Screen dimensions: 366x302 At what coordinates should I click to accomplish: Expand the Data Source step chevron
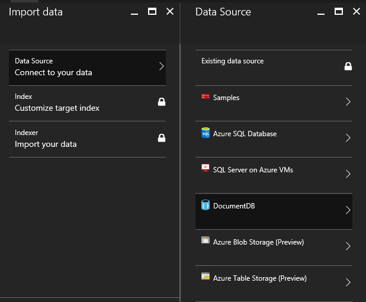[x=162, y=66]
